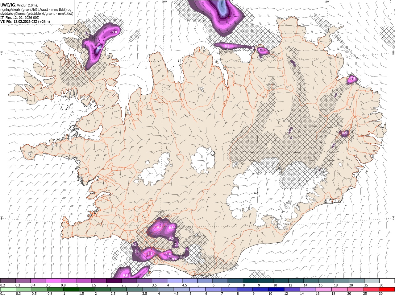Viewport: 395px width, 296px height.
Task: Click the 1–1.5 dark green rain legend swatch
Action: (x=71, y=290)
